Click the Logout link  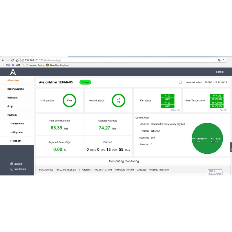click(x=220, y=72)
